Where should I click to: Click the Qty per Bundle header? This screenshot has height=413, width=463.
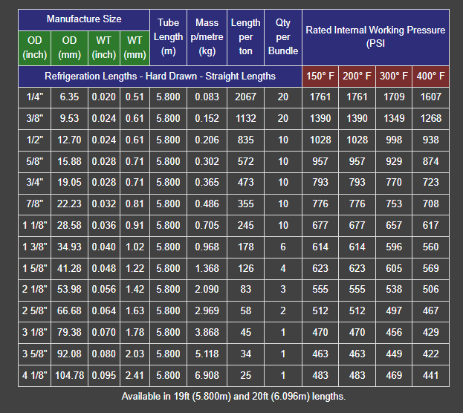tap(283, 37)
